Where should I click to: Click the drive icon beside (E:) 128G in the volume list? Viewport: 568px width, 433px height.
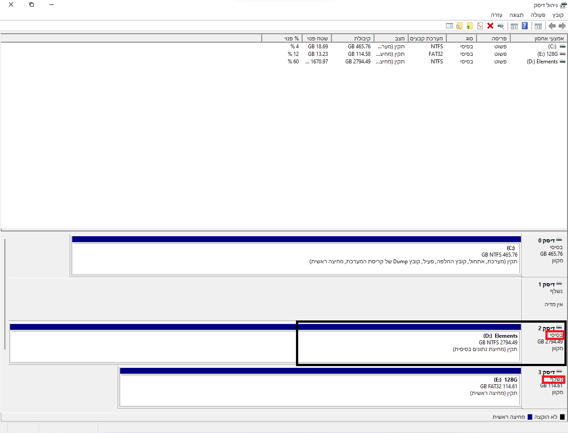563,54
